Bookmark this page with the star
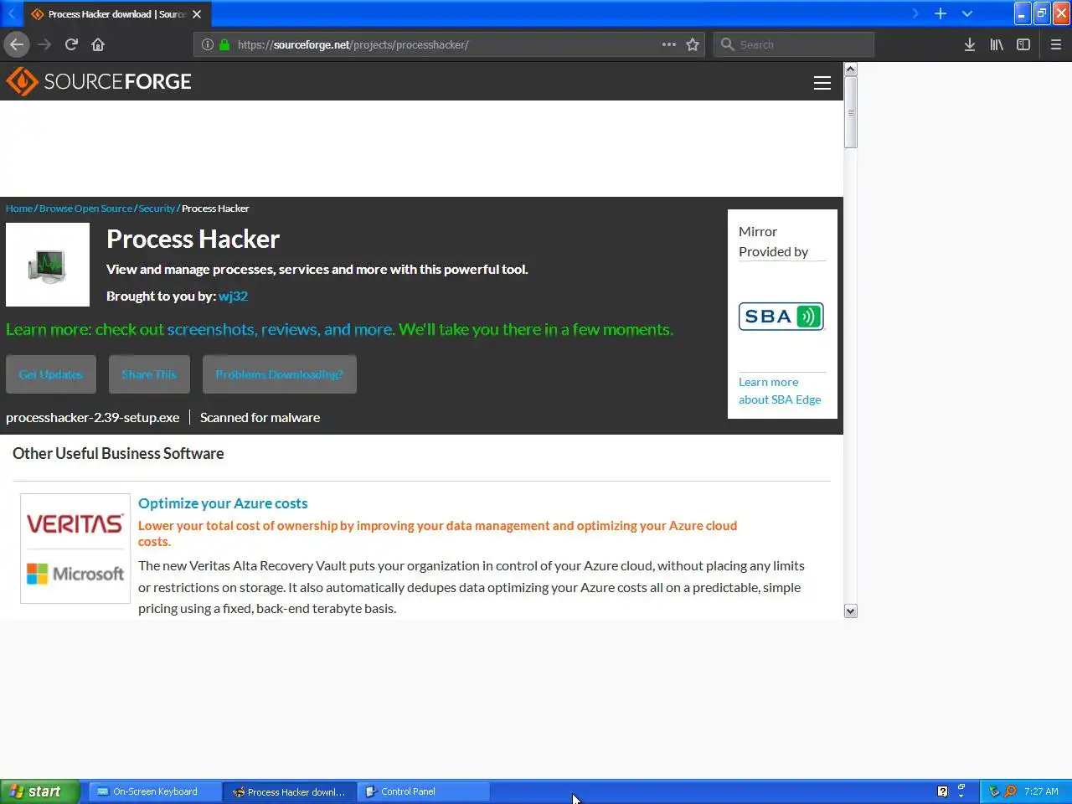This screenshot has height=804, width=1072. (693, 44)
